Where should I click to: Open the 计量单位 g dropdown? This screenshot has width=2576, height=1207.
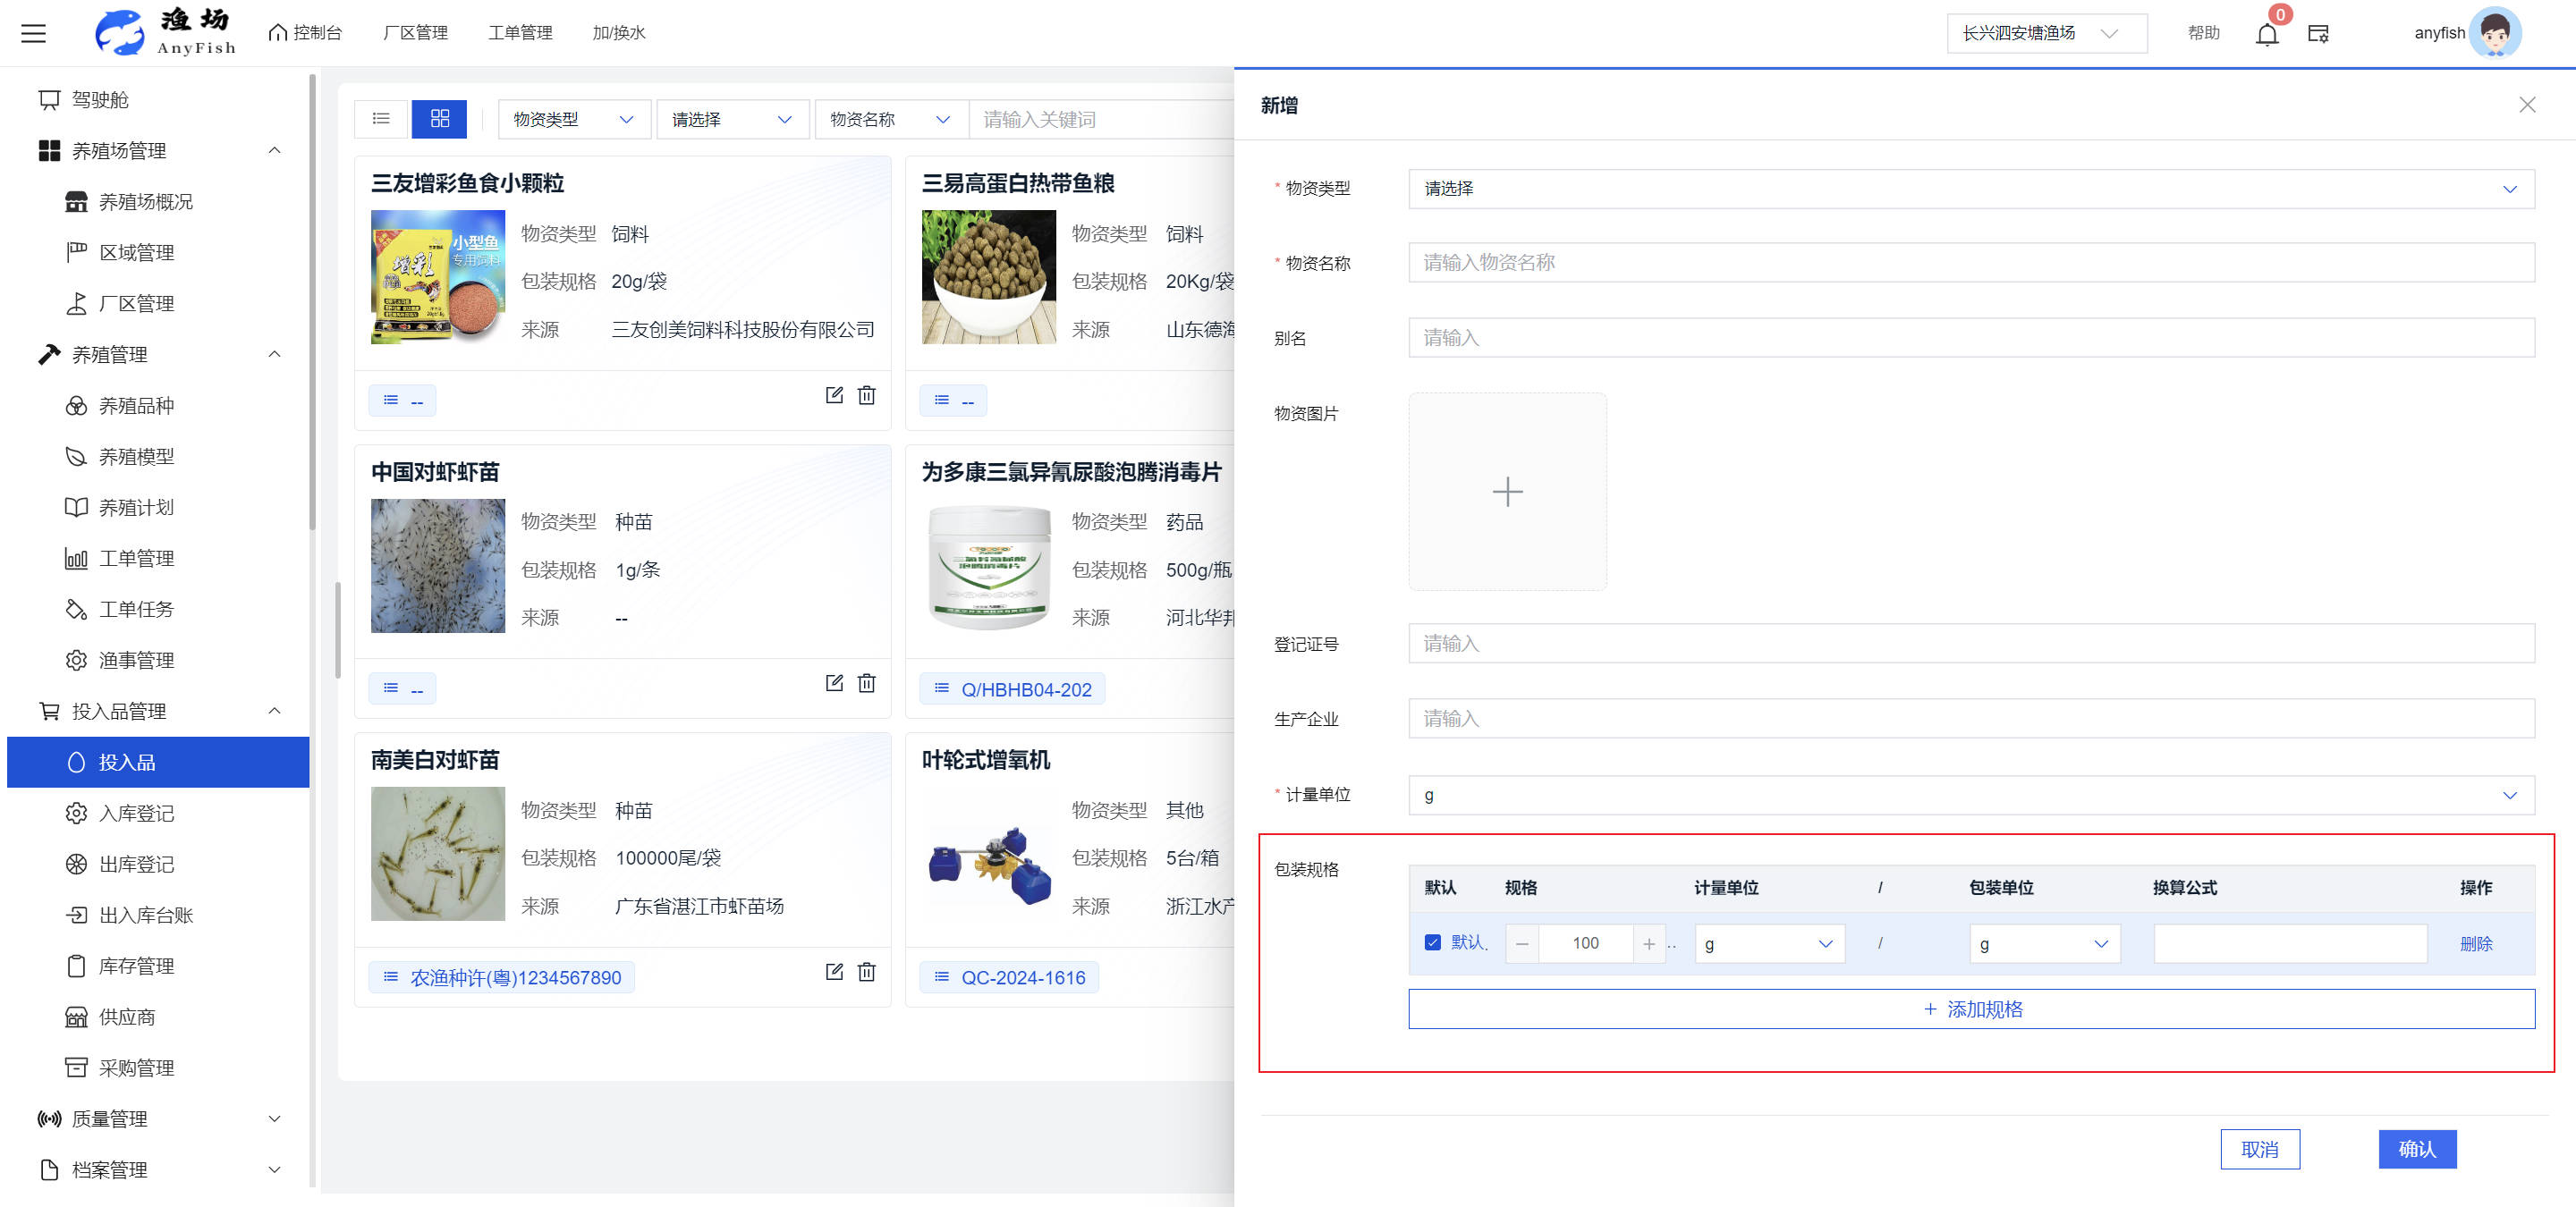(x=1970, y=796)
